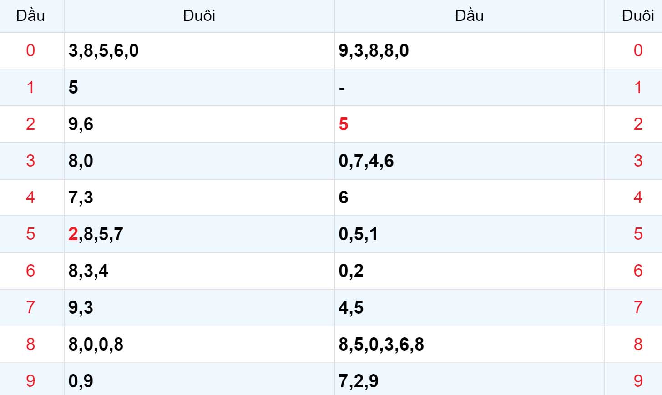Click the cell showing 0,7,4,6
The height and width of the screenshot is (395, 662).
click(x=469, y=161)
